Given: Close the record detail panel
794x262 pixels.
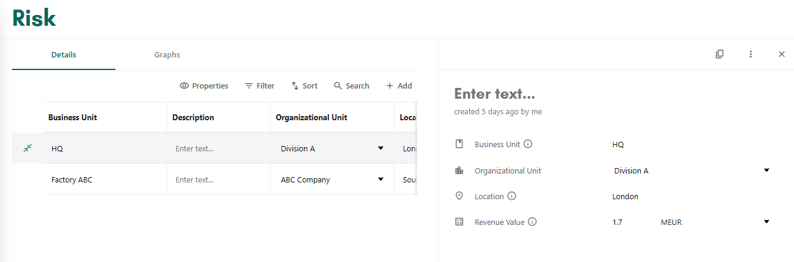Looking at the screenshot, I should click(781, 54).
